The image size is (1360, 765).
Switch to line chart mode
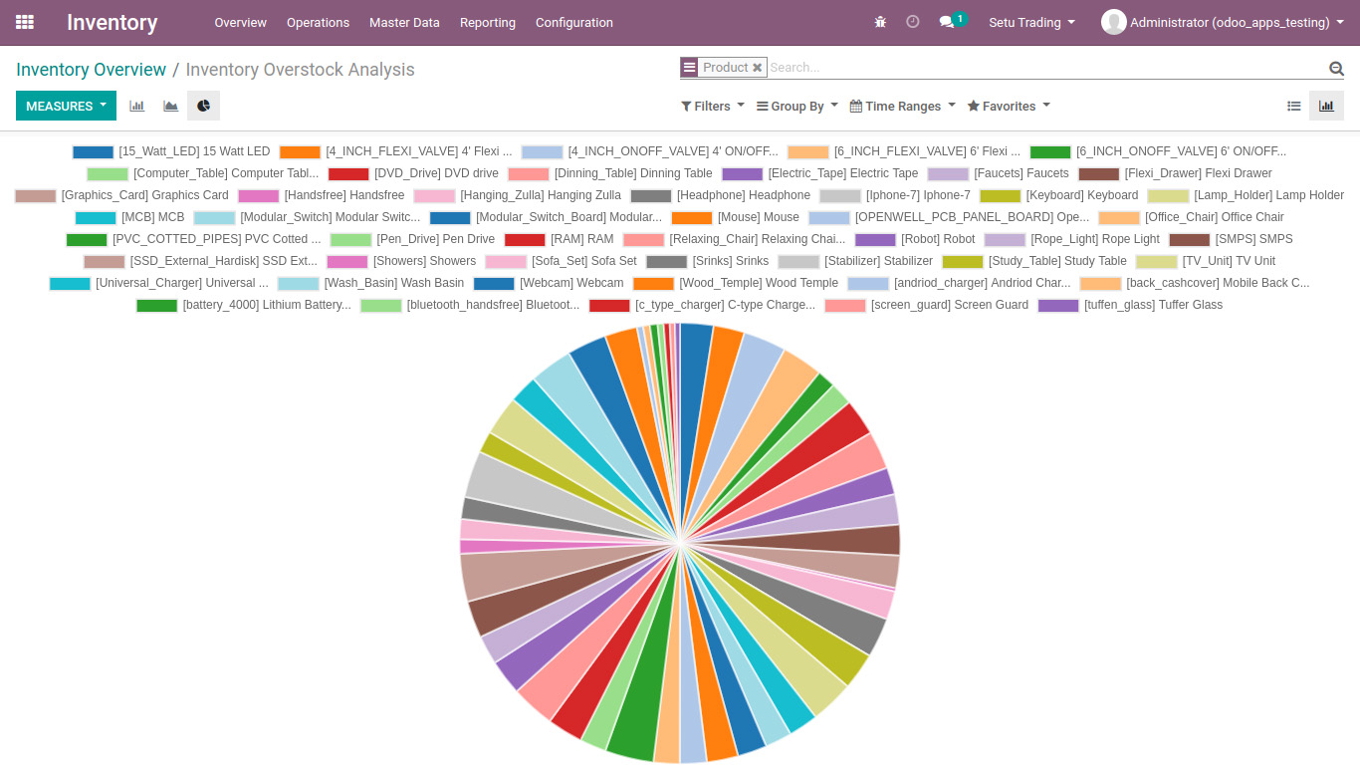[170, 106]
